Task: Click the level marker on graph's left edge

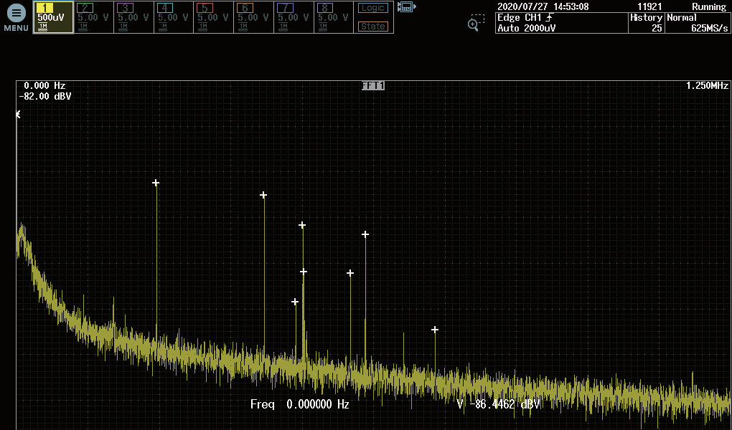Action: click(18, 114)
